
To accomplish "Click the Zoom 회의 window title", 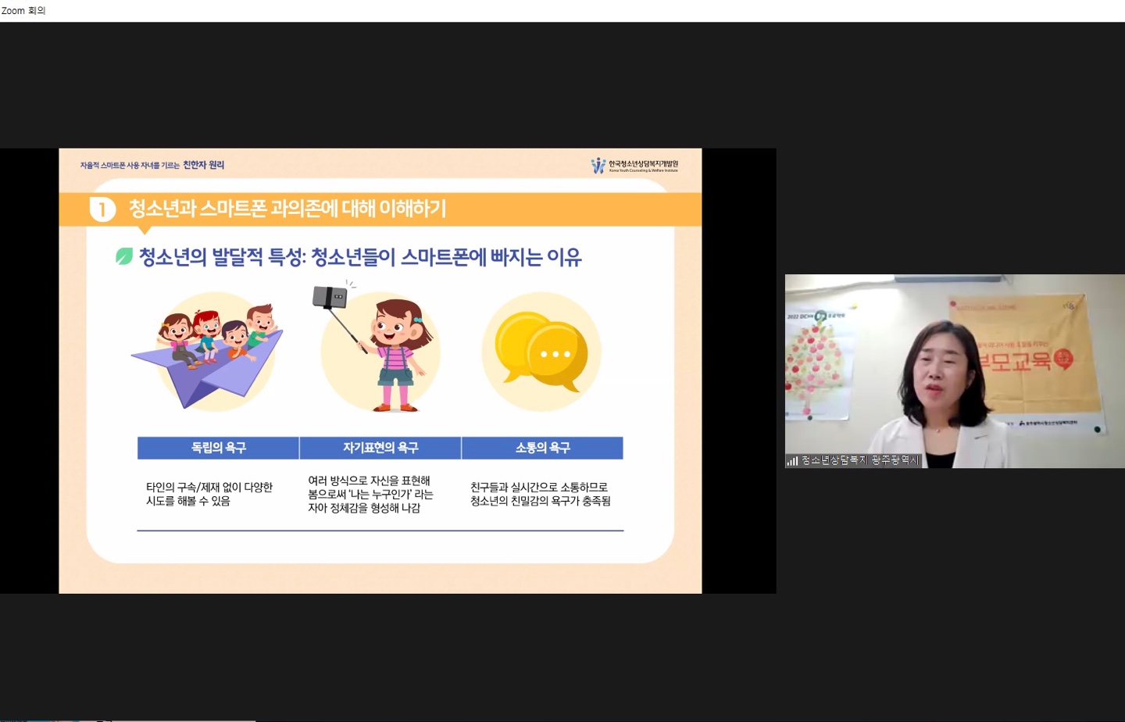I will coord(24,10).
